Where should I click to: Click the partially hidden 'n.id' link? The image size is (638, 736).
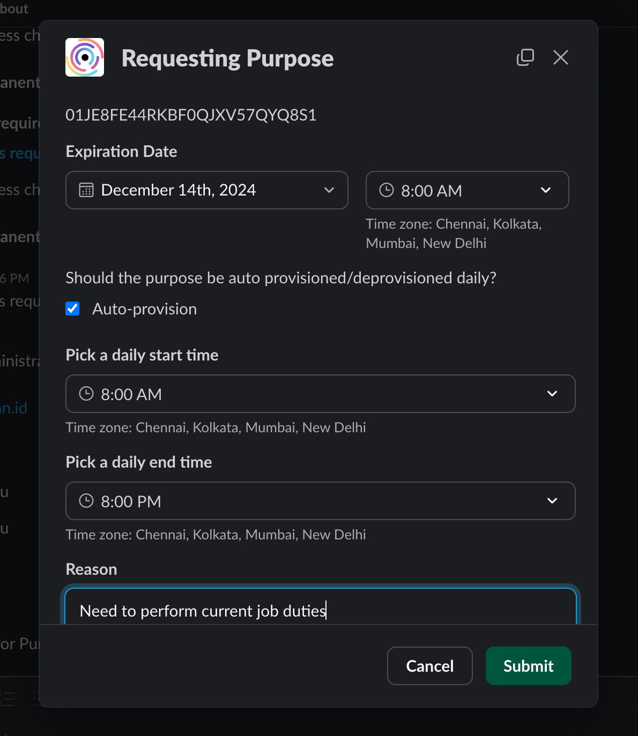(14, 408)
